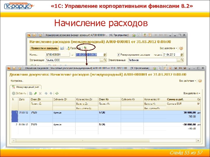Screen dimensions: 210x157
Task: Click the 'Счет Кт' column header
Action: point(109,99)
